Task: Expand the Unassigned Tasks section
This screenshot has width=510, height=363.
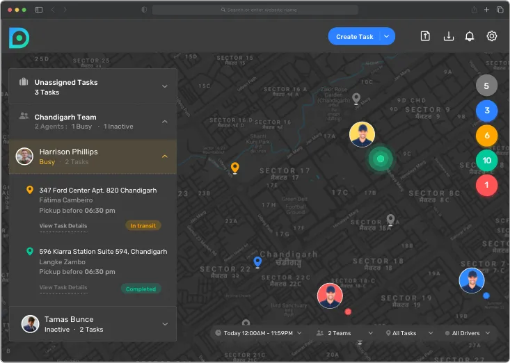Action: coord(165,86)
